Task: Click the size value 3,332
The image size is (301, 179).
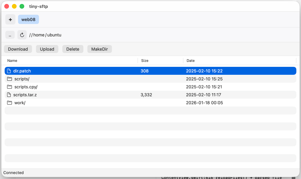Action: (146, 95)
